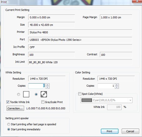Click the Print button

[x=109, y=131]
